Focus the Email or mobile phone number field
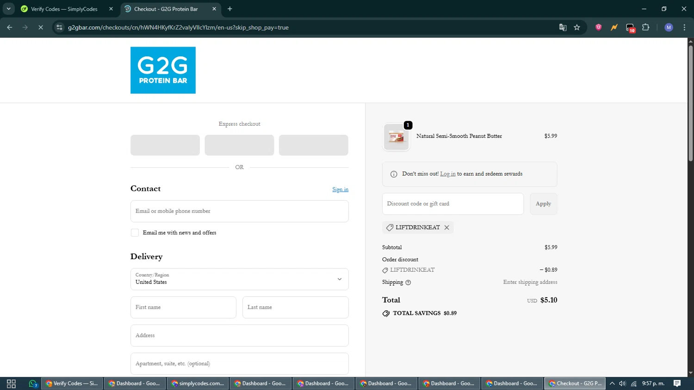Image resolution: width=694 pixels, height=390 pixels. pyautogui.click(x=239, y=211)
